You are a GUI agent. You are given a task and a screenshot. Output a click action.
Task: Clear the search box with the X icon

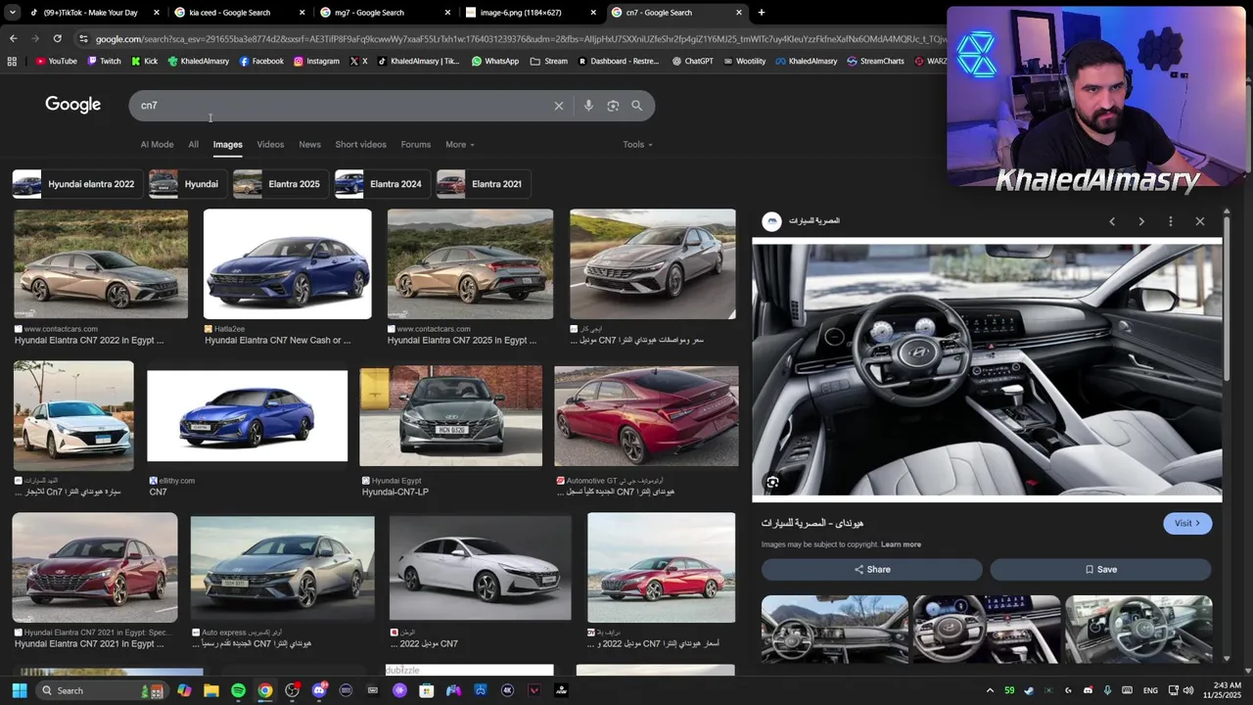tap(559, 106)
